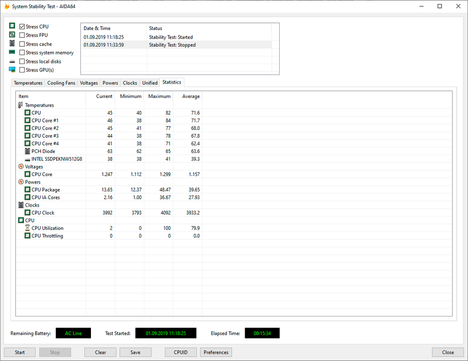Click the SSD icon beside INTEL SSDPEKNW512G8
468x361 pixels.
point(27,159)
